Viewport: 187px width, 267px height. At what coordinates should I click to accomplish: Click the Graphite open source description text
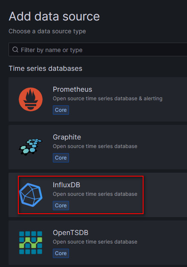tap(95, 146)
